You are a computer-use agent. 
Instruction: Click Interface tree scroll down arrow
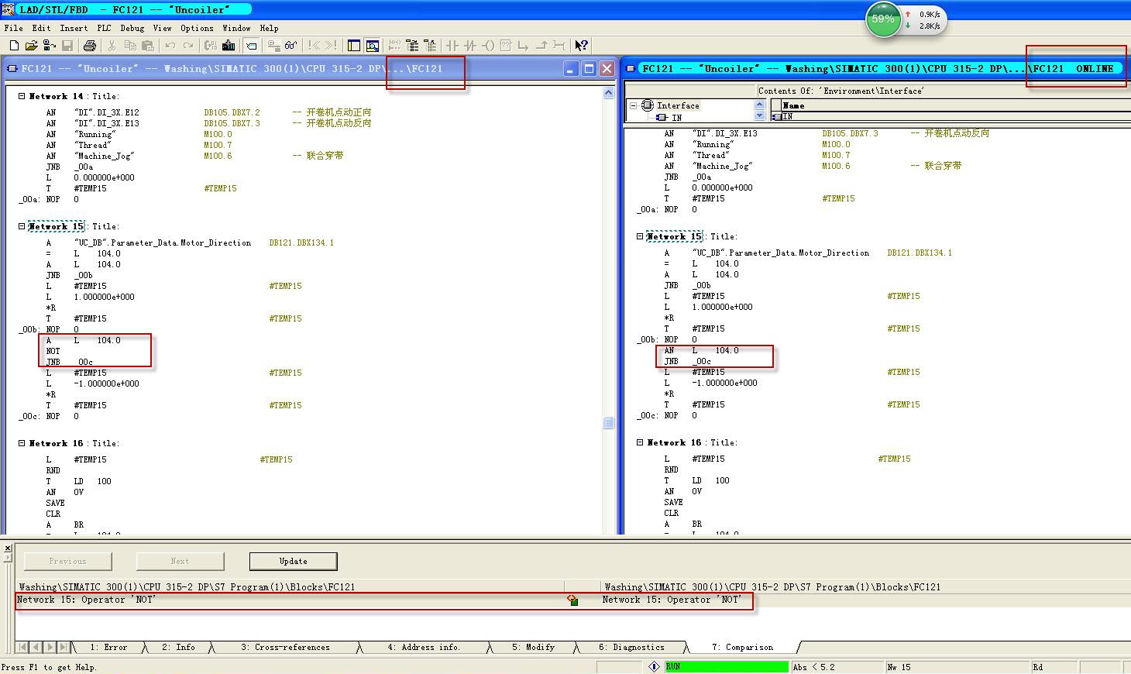[760, 115]
